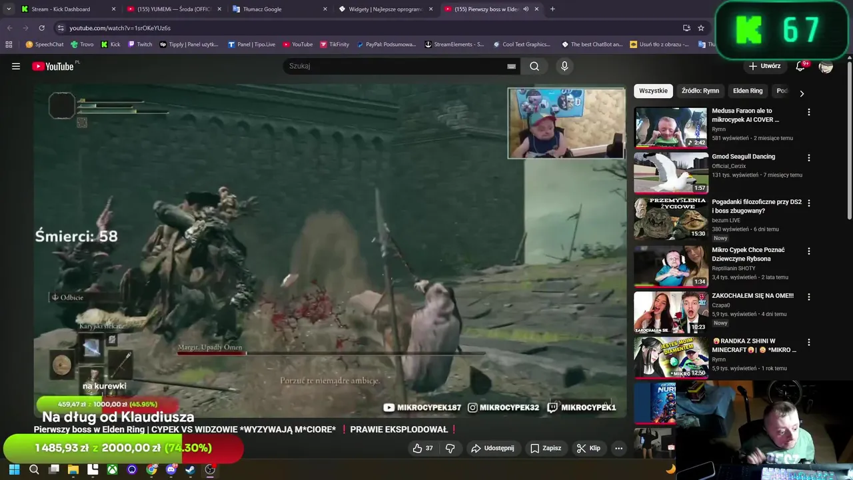
Task: Open a new browser tab
Action: [552, 9]
